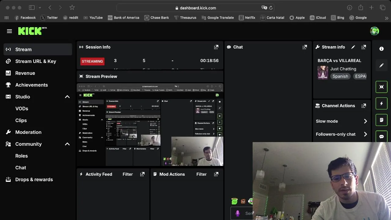Click the Just Chatting category name
Viewport: 391px width, 220px height.
[x=343, y=69]
